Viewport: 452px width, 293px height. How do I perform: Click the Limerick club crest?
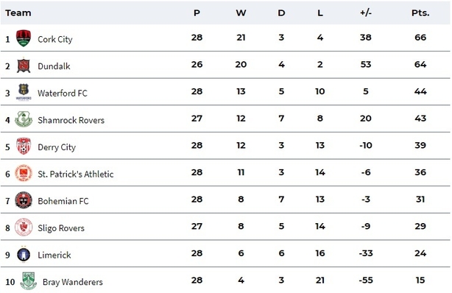click(x=24, y=254)
